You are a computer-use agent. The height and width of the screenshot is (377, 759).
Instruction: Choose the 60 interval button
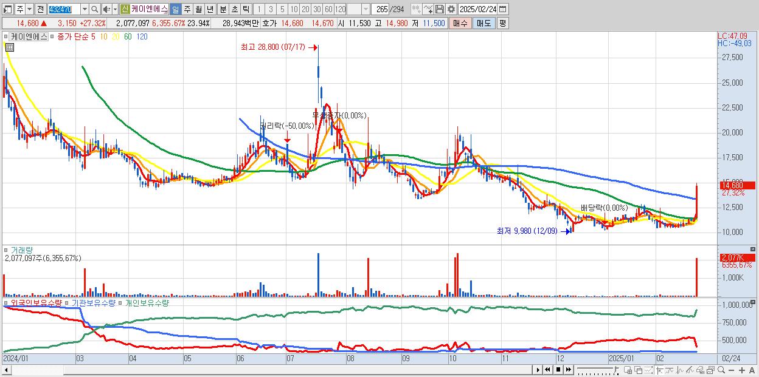click(x=328, y=9)
